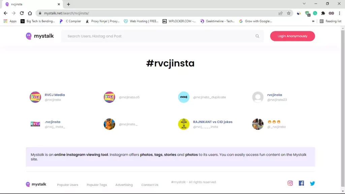Open @rvcj_insta_ profile logo

click(35, 124)
